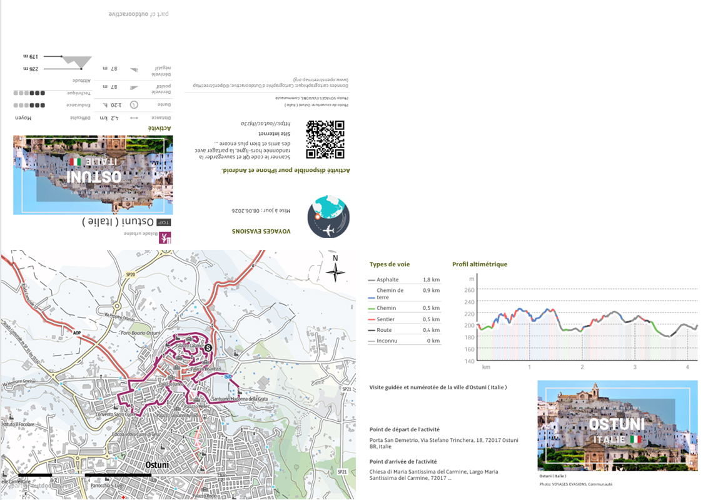Click the gray altitude triangle graphic
Screen dimensions: 713x500
[78, 61]
